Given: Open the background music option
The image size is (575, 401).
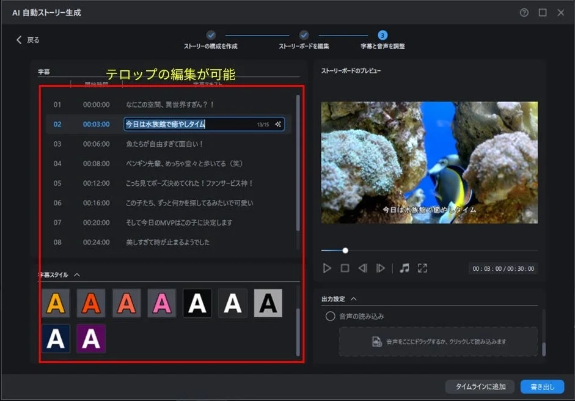Looking at the screenshot, I should click(405, 267).
